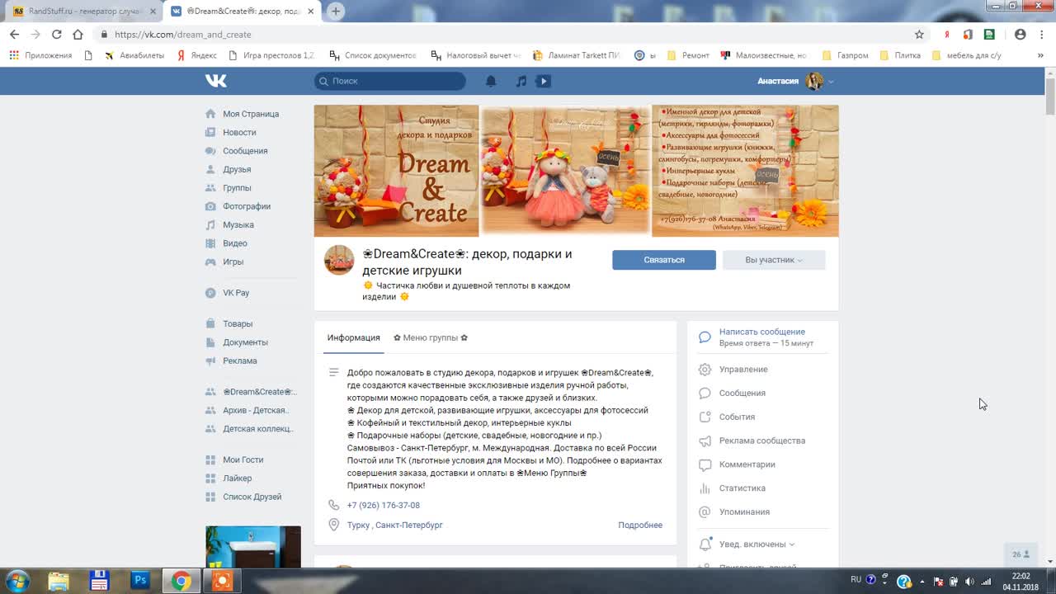Click Написать сообщение link
This screenshot has width=1056, height=594.
pyautogui.click(x=762, y=332)
